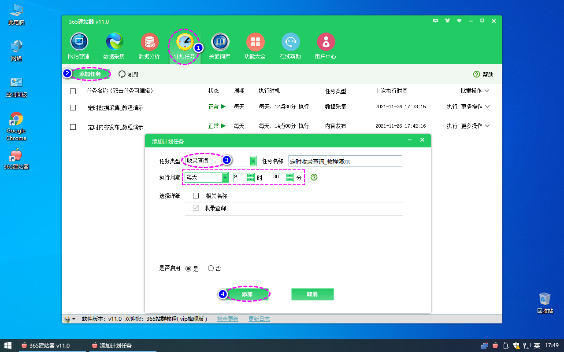Decrease the minute spinner value
Screen dimensions: 564x352
pyautogui.click(x=289, y=180)
